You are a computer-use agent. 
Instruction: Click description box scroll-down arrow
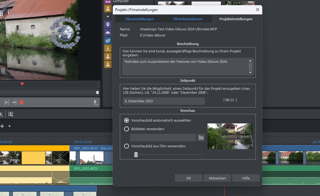[x=250, y=72]
